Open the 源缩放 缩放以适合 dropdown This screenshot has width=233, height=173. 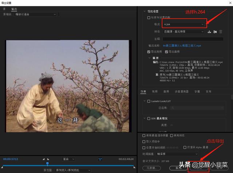pyautogui.click(x=36, y=15)
